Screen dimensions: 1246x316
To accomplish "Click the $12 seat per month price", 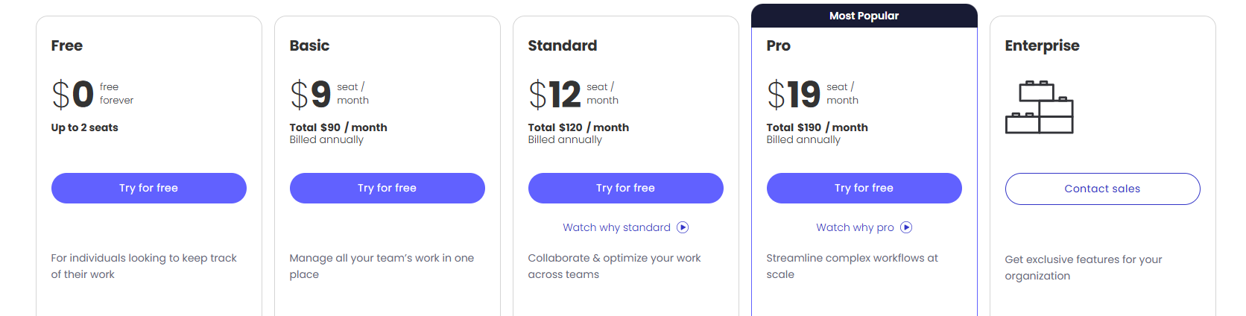I will (574, 94).
